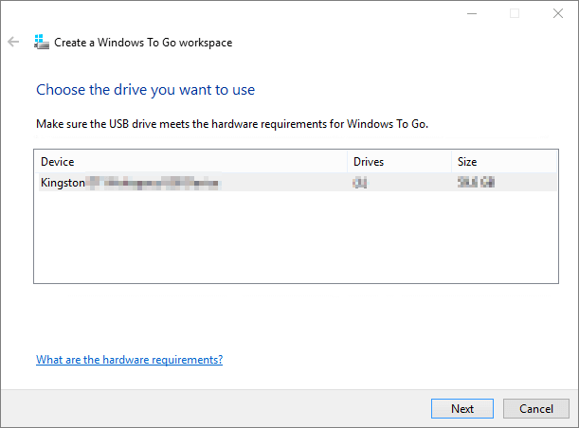
Task: Click the size value of the Kingston drive
Action: point(476,182)
